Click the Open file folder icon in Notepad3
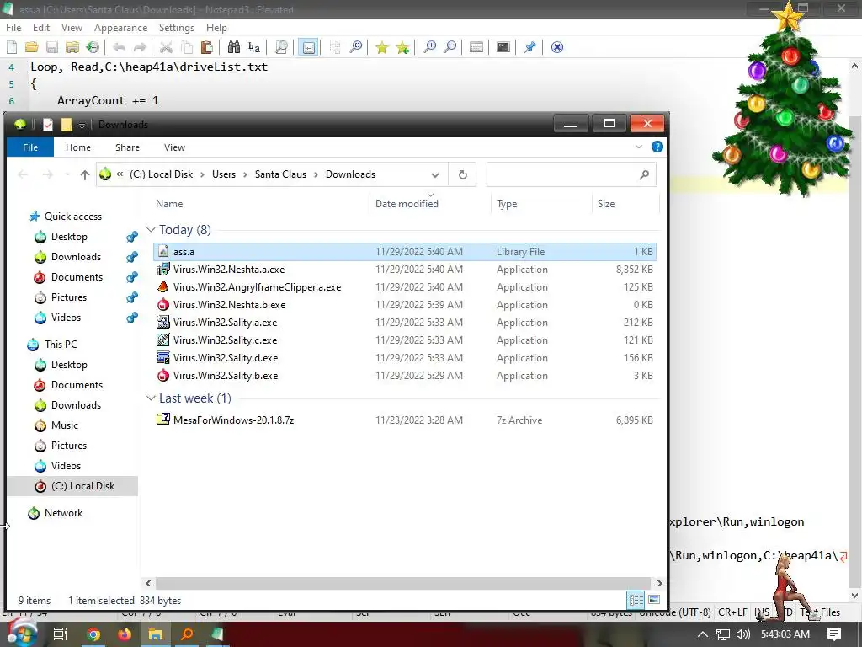The width and height of the screenshot is (862, 647). tap(32, 47)
